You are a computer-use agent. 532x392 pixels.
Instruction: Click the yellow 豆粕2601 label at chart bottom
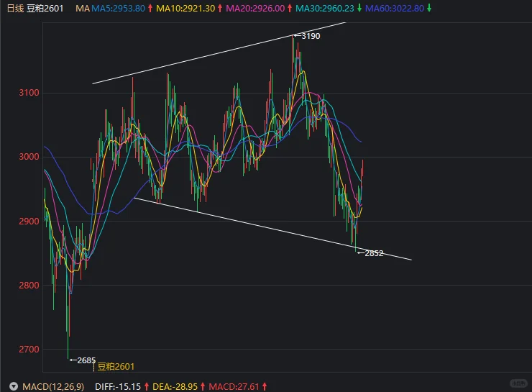point(116,367)
